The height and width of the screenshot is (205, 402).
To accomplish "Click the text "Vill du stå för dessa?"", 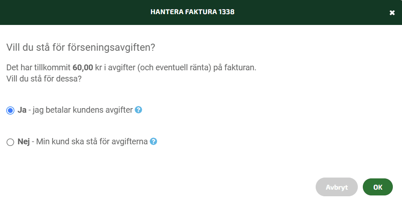I will coord(44,79).
